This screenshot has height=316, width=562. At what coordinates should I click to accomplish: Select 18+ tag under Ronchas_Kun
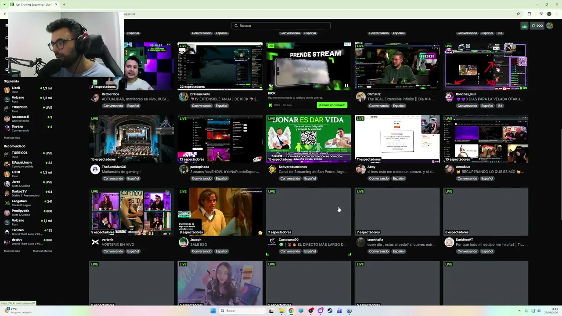point(500,106)
